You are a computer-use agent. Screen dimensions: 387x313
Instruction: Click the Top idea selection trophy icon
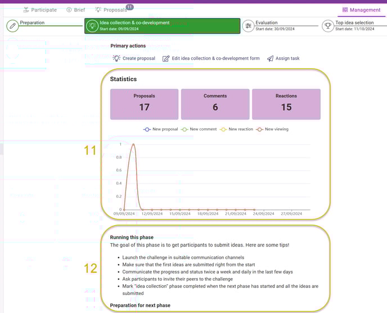click(x=328, y=26)
